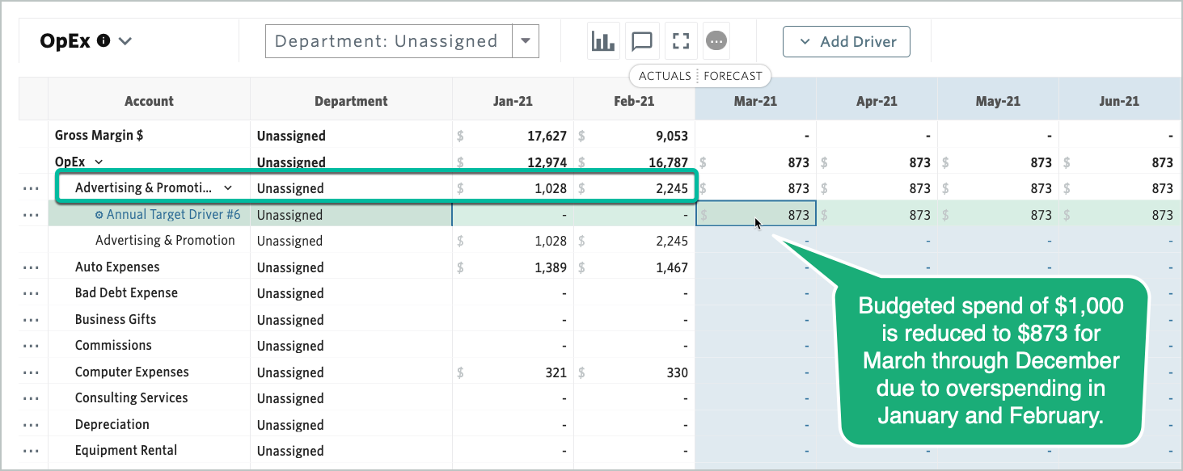The image size is (1183, 471).
Task: Click the OpEx info icon
Action: (104, 40)
